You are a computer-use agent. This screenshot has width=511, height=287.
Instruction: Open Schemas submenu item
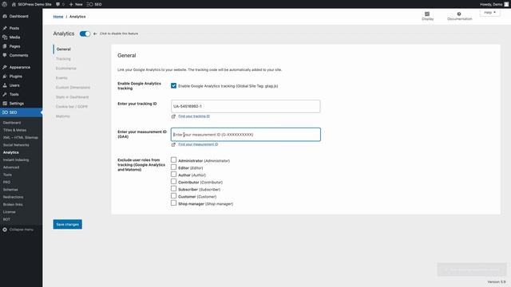coord(10,190)
